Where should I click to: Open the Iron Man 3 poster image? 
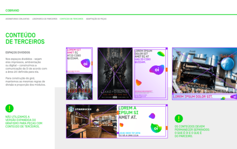[79, 87]
